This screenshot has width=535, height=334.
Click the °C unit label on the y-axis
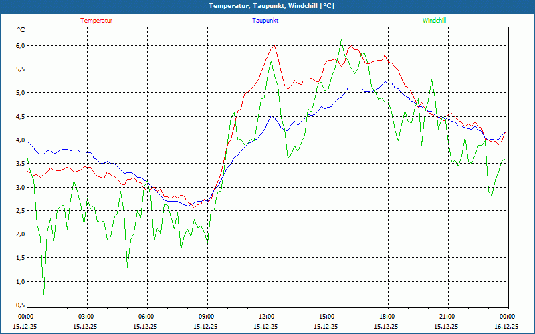(x=21, y=30)
